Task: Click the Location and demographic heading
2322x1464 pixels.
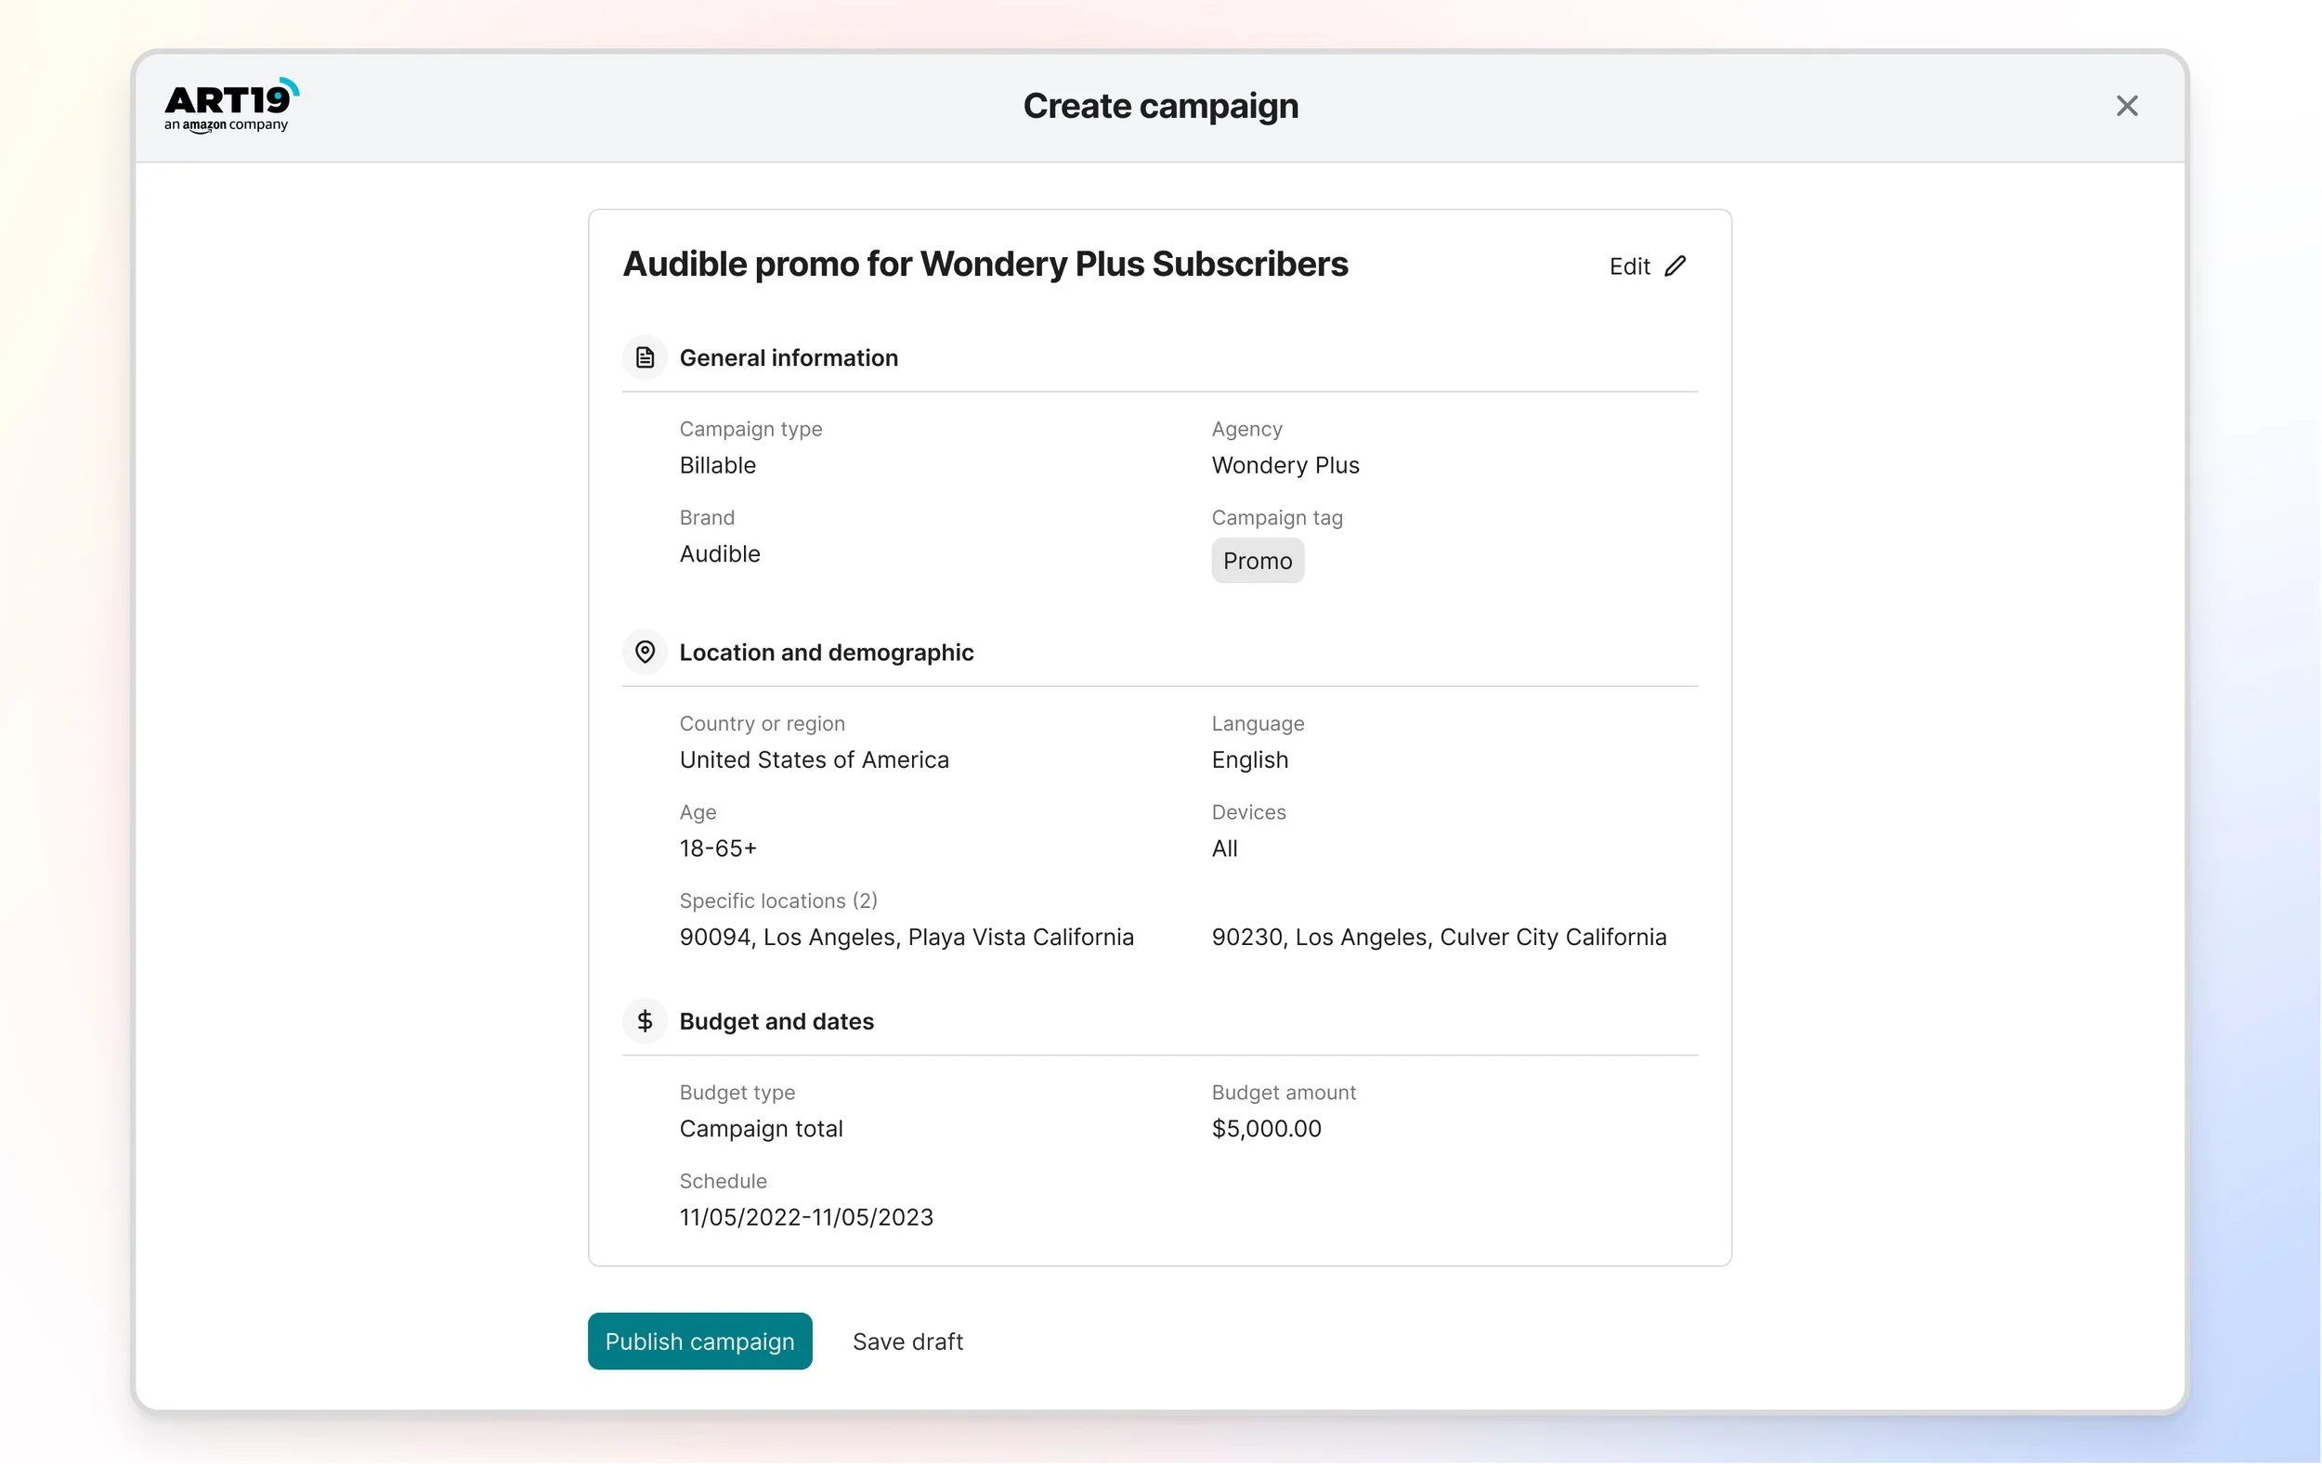Action: click(x=827, y=653)
